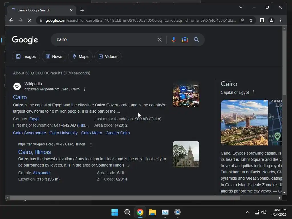Click the Cairo, Illinois church thumbnail
The width and height of the screenshot is (292, 219).
(x=186, y=154)
